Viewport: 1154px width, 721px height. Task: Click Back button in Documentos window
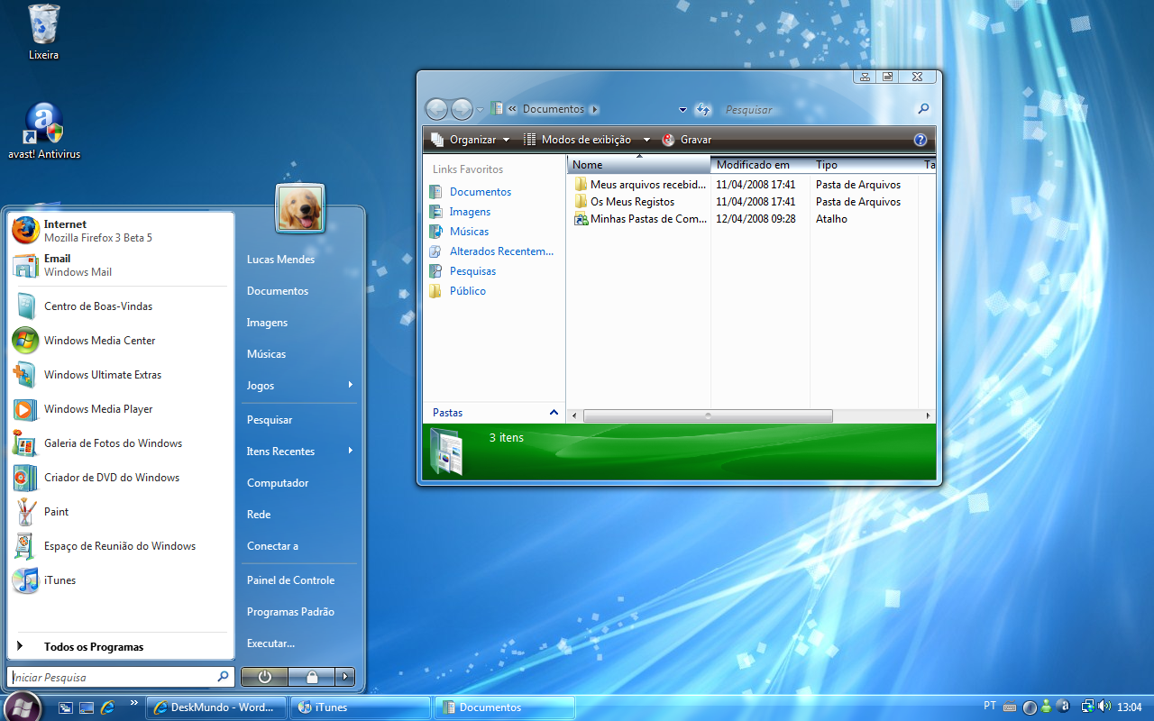436,109
